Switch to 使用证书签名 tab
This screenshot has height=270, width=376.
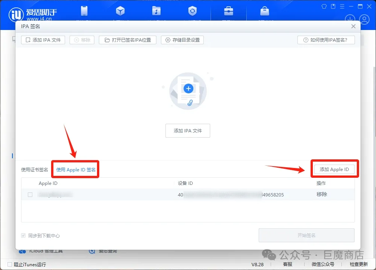tap(35, 169)
